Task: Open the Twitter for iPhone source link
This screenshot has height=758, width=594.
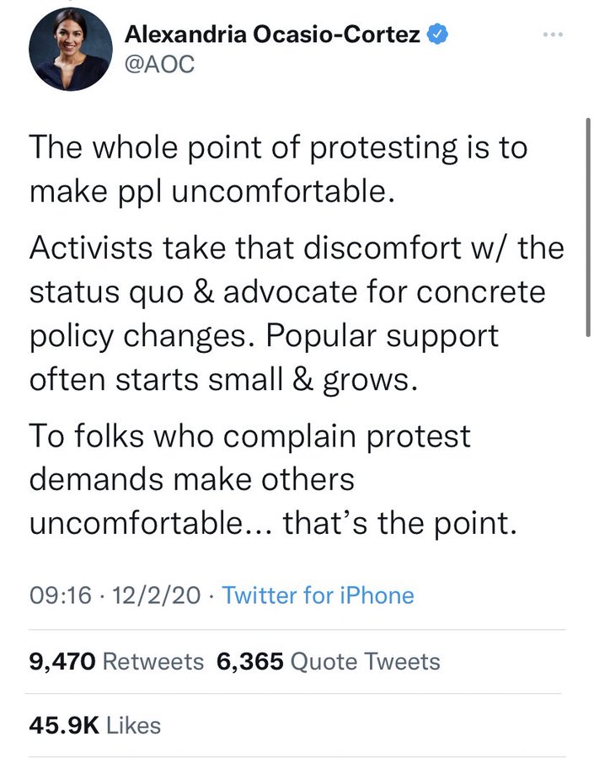Action: click(x=318, y=595)
